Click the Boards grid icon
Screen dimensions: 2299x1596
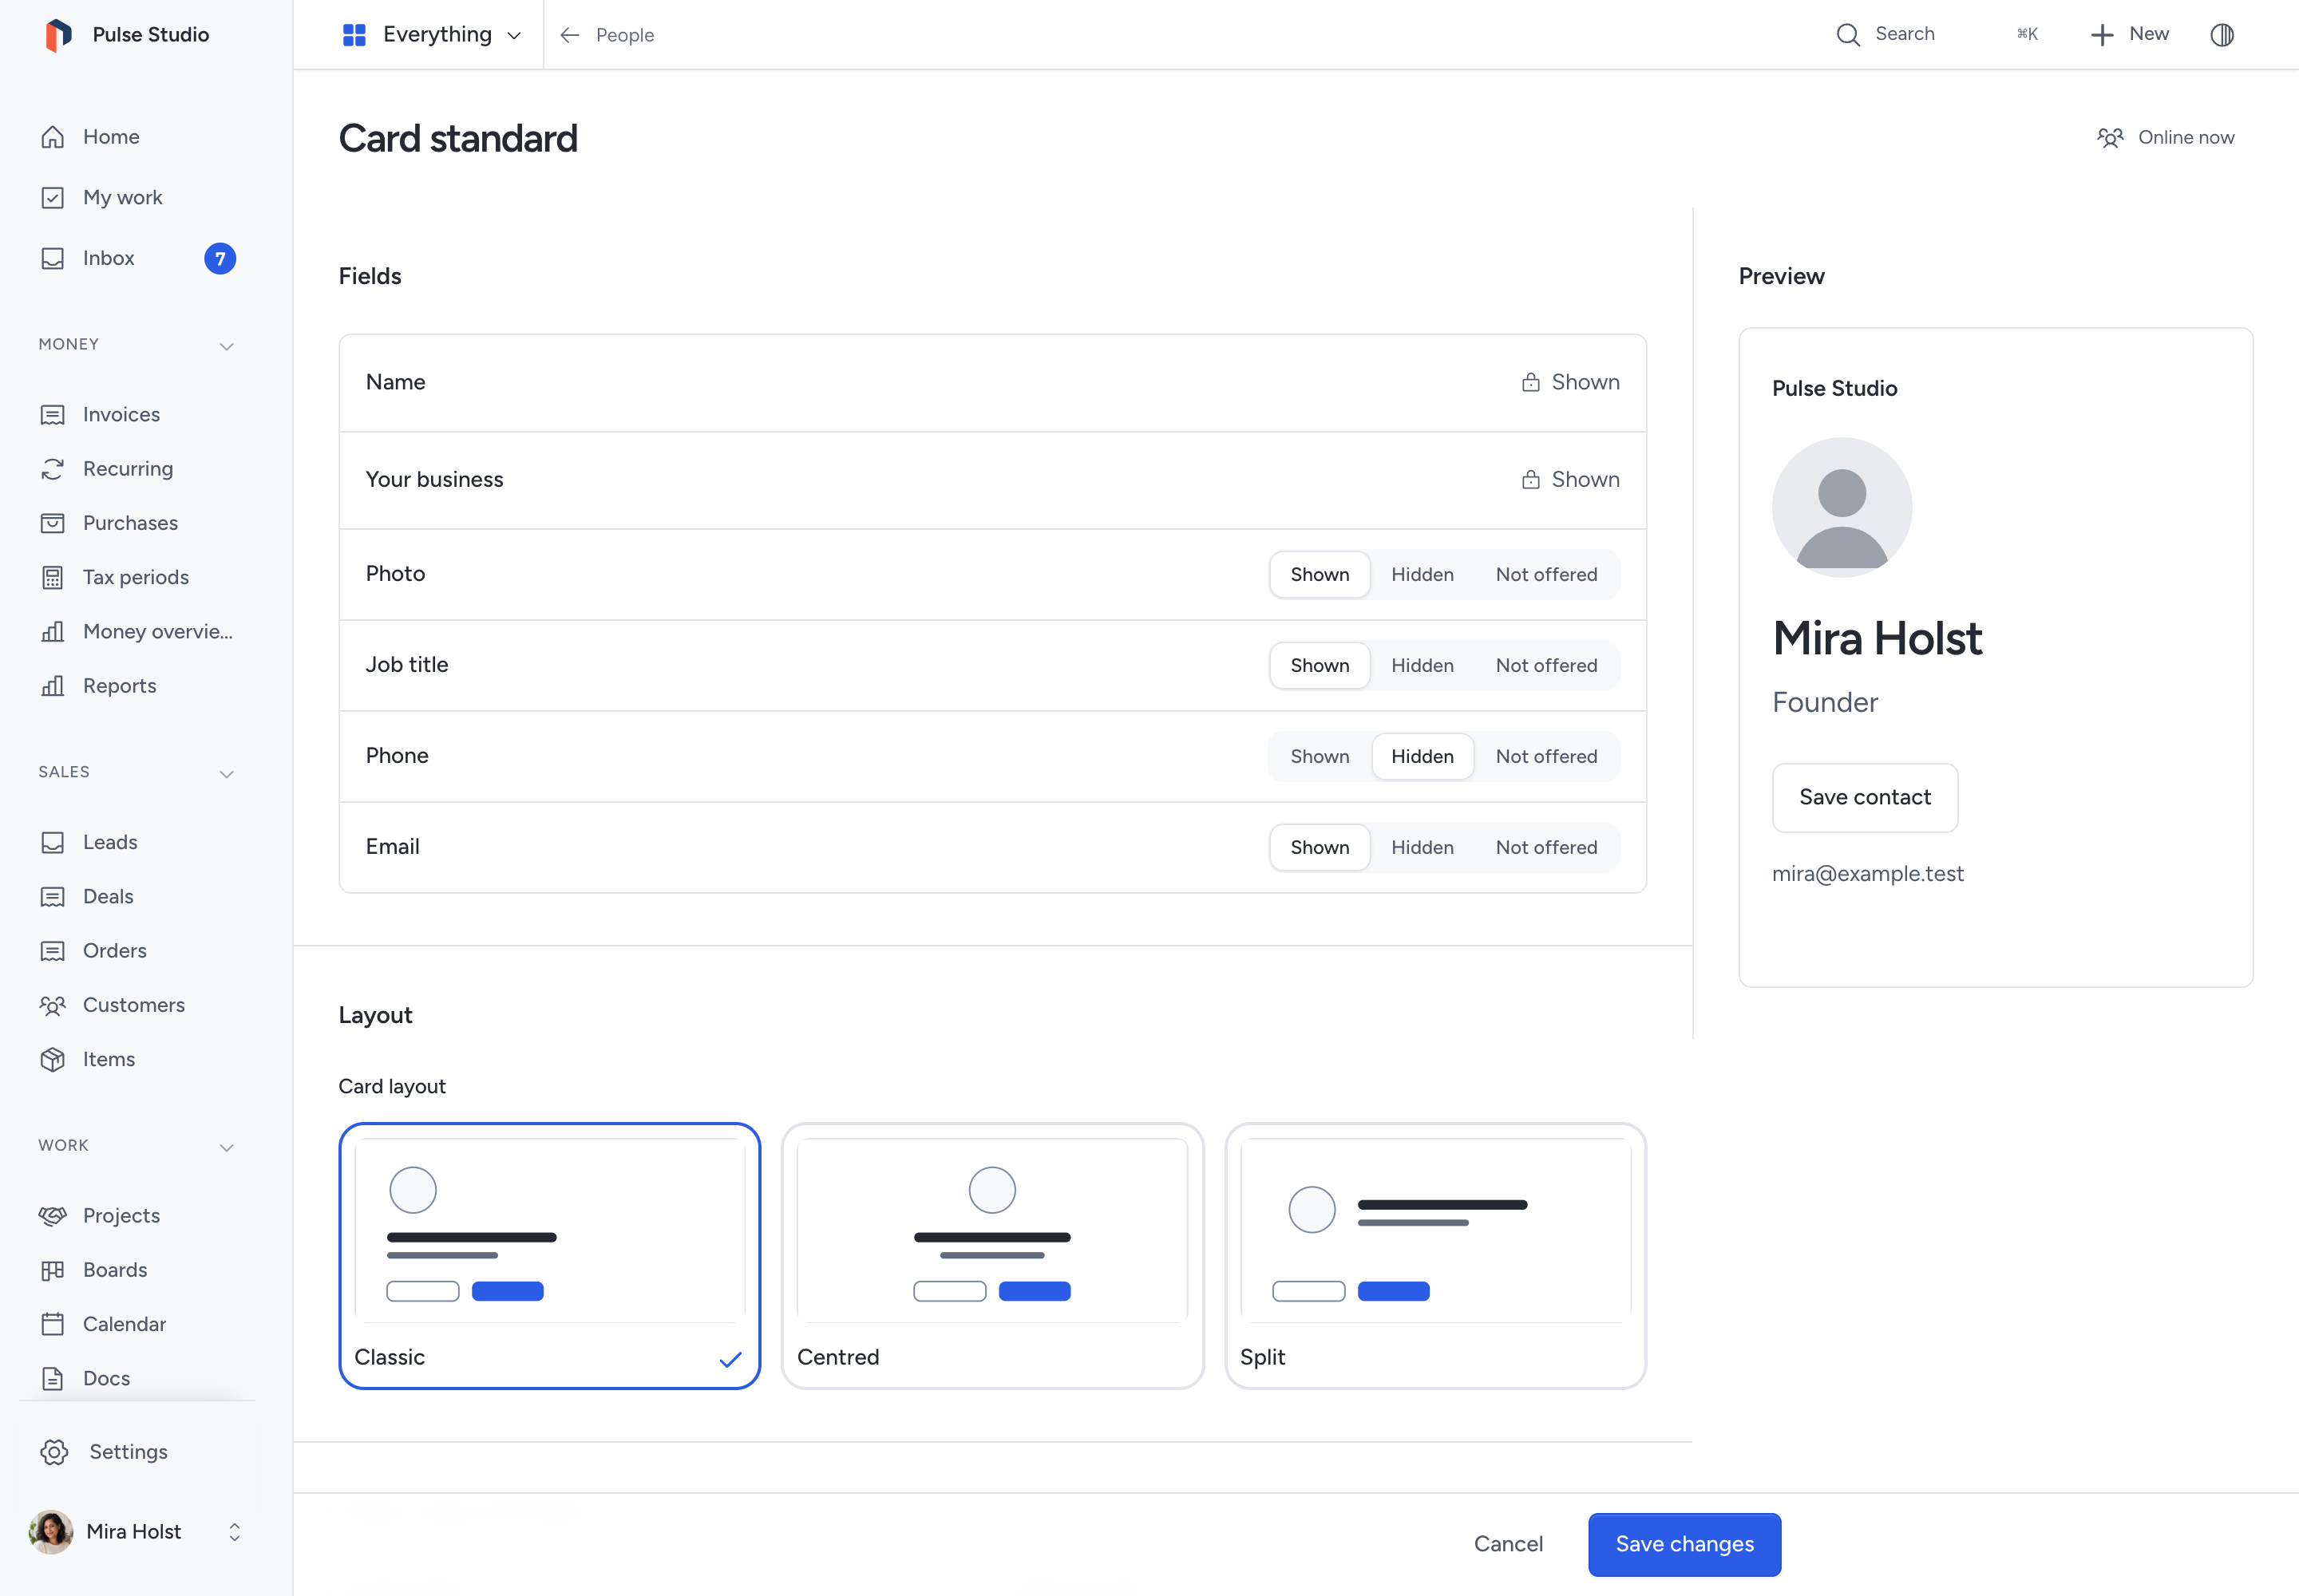[x=53, y=1270]
